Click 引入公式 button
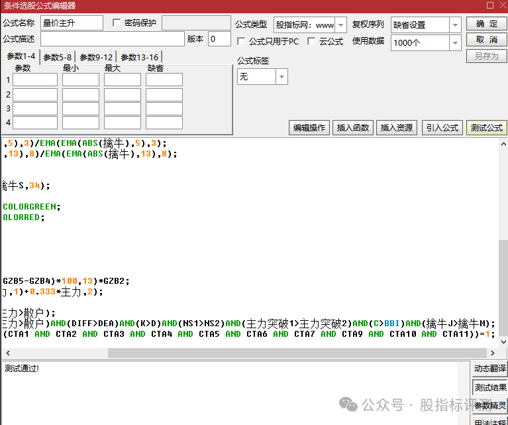Screen dimensions: 508x425 coord(442,127)
